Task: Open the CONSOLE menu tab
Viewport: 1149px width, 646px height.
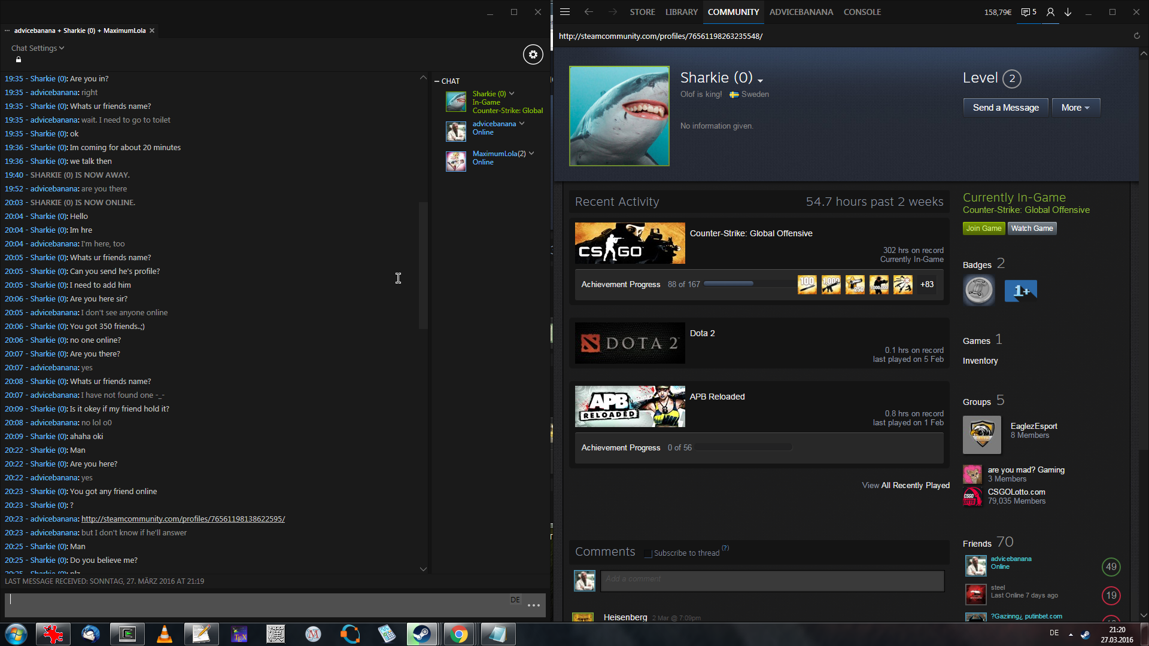Action: pyautogui.click(x=862, y=12)
